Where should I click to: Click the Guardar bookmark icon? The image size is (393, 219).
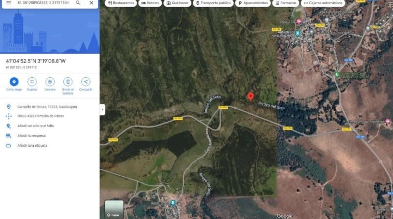tap(32, 82)
